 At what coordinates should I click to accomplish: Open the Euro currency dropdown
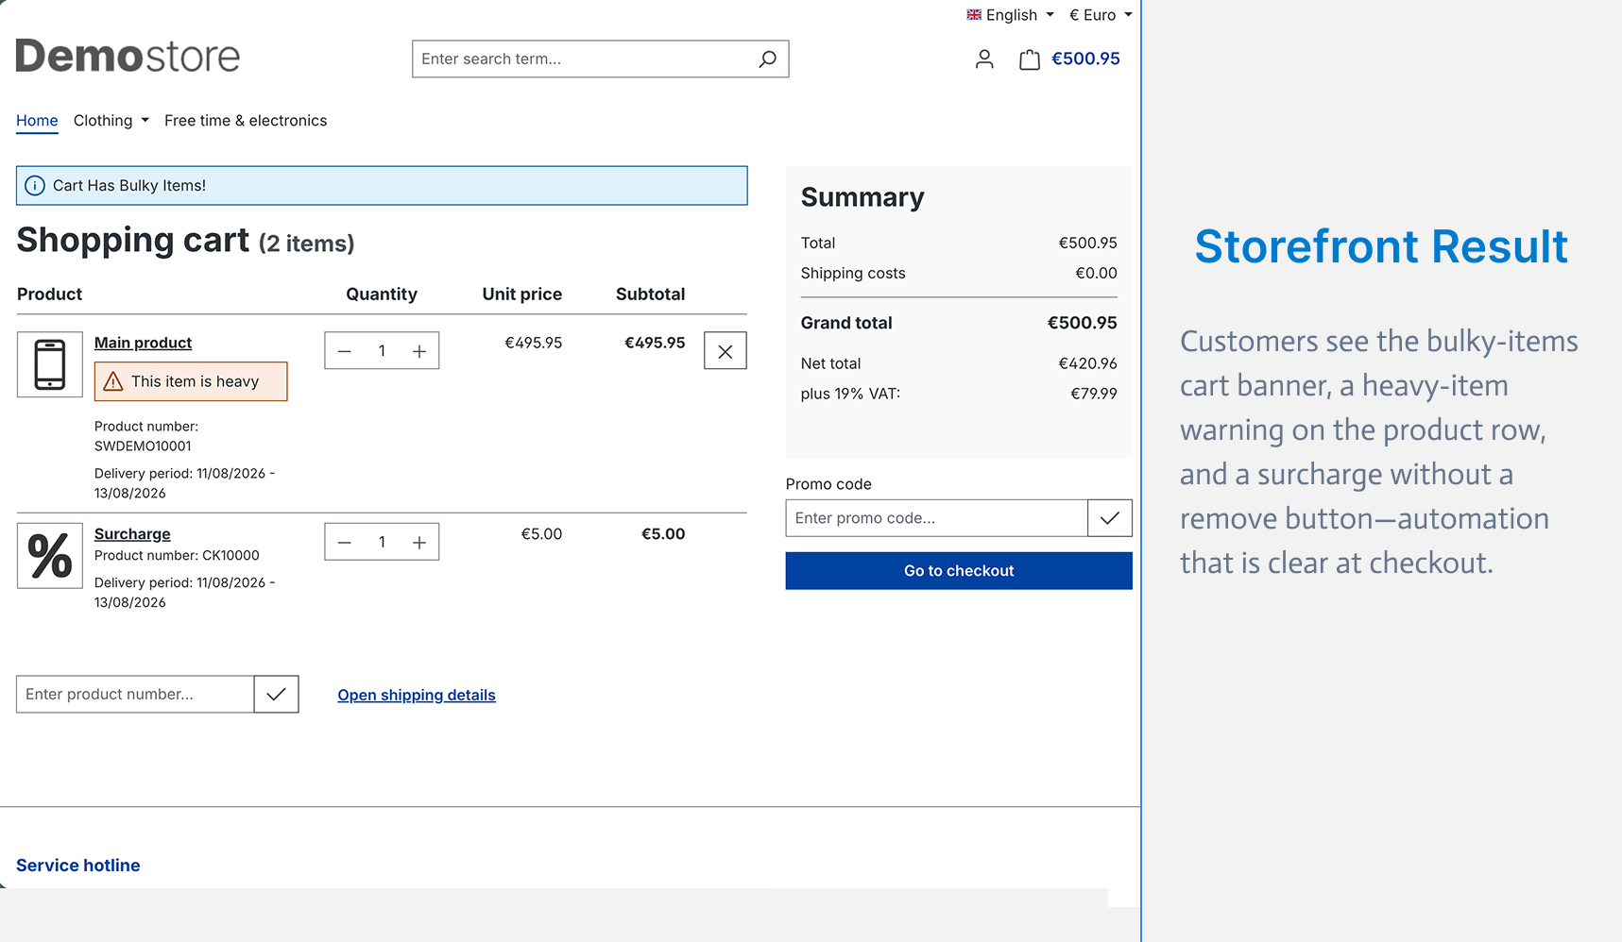point(1101,15)
